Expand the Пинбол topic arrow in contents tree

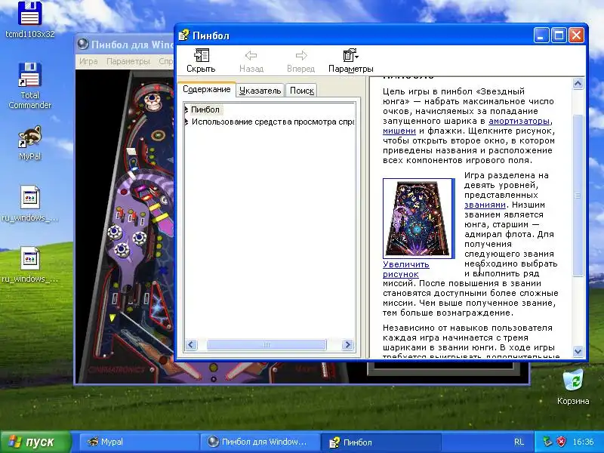tap(186, 109)
